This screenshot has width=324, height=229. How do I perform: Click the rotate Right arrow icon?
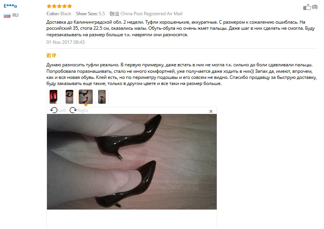click(x=73, y=110)
